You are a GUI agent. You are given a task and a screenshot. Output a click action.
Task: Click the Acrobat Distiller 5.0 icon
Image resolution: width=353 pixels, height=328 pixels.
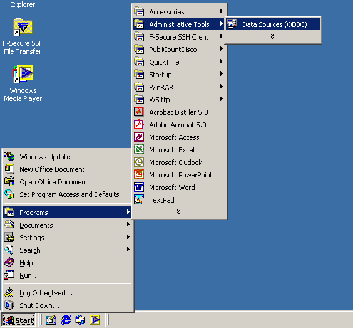139,112
